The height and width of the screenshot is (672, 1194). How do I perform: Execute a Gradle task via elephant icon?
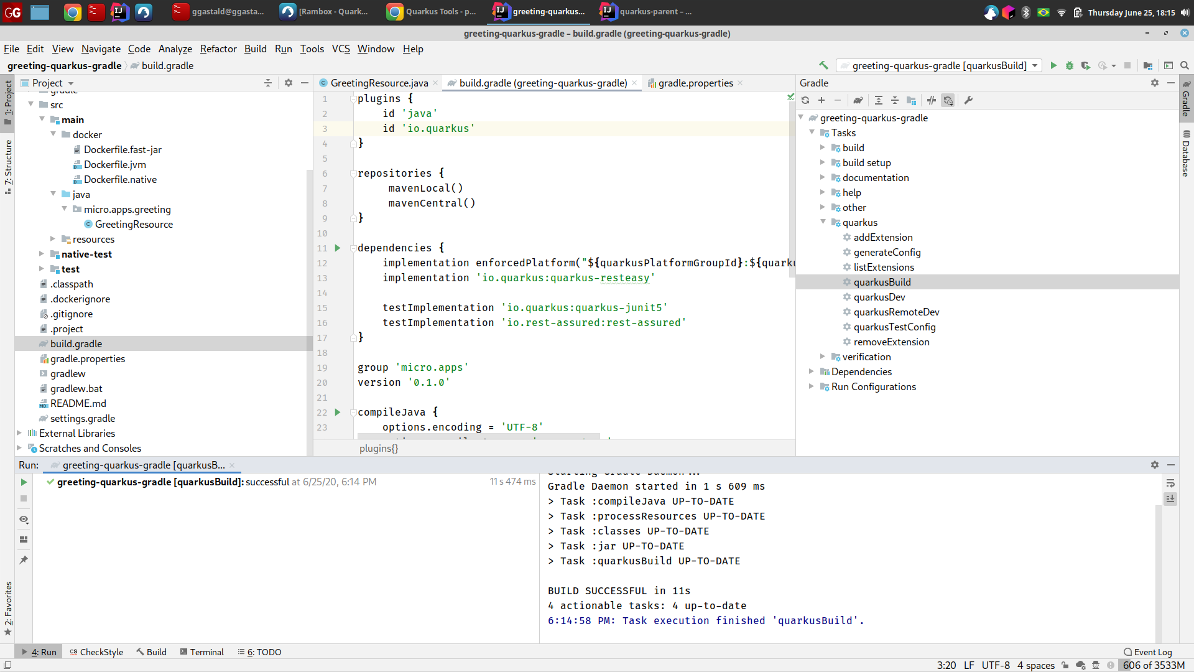click(x=859, y=100)
